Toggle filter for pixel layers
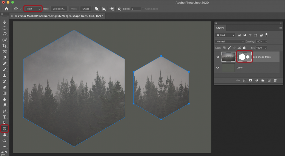Screen dimensions: 285x156 pyautogui.click(x=239, y=35)
